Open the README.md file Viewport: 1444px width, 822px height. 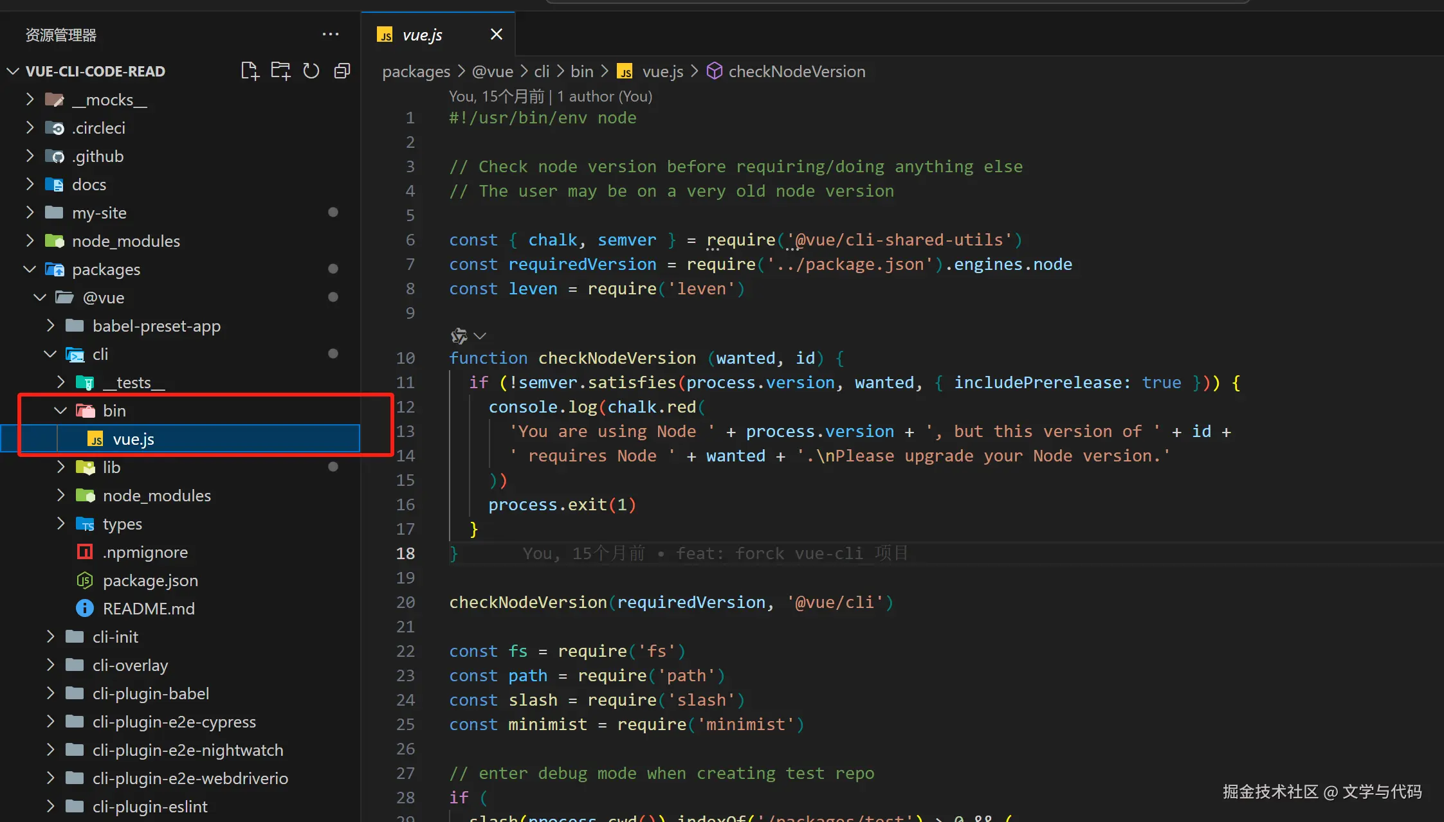click(x=149, y=608)
